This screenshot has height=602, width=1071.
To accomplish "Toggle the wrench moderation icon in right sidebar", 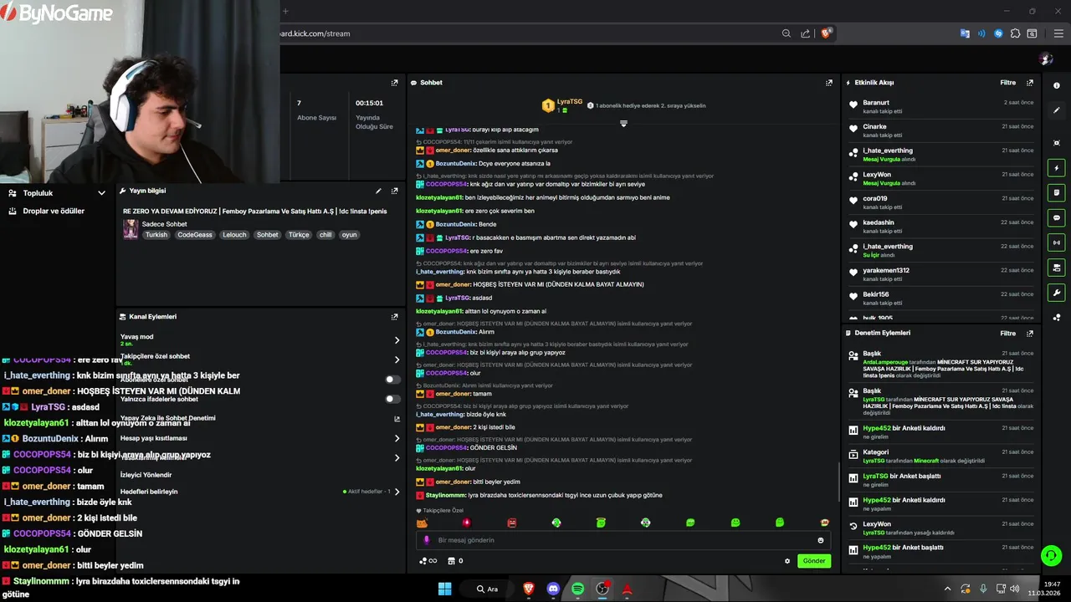I will [1057, 293].
